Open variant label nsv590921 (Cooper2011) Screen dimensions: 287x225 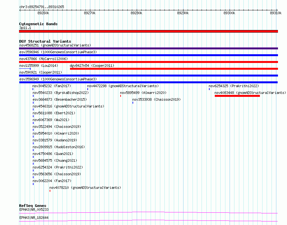click(41, 72)
